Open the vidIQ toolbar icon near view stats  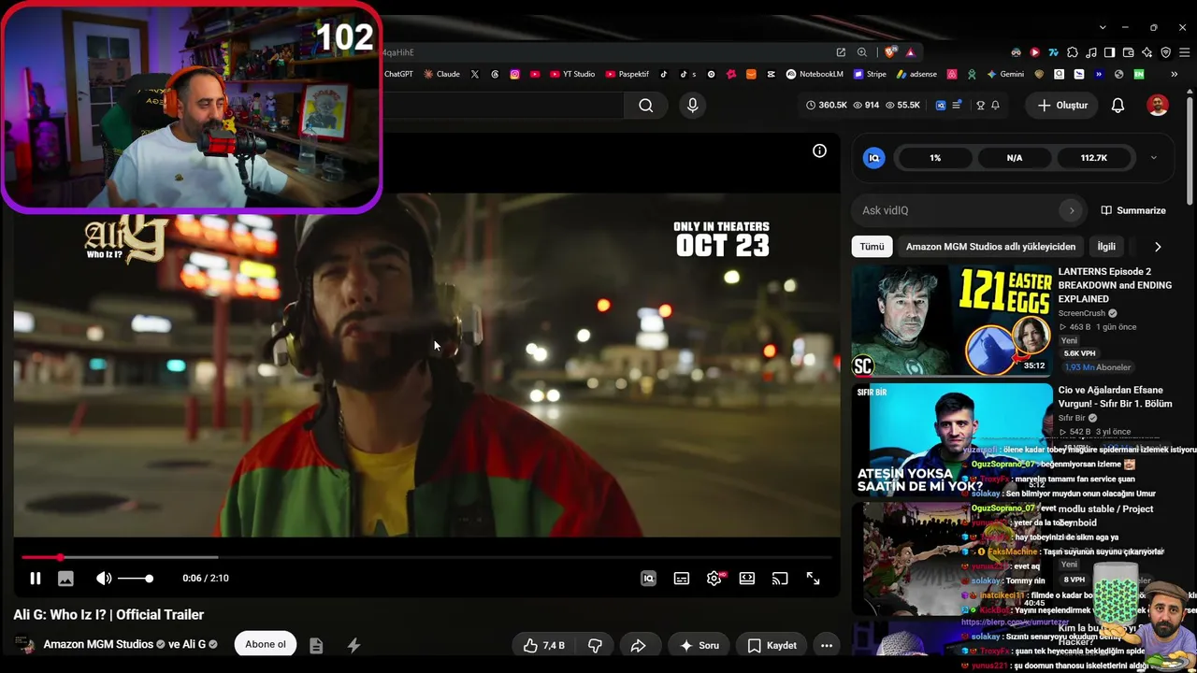click(x=941, y=106)
